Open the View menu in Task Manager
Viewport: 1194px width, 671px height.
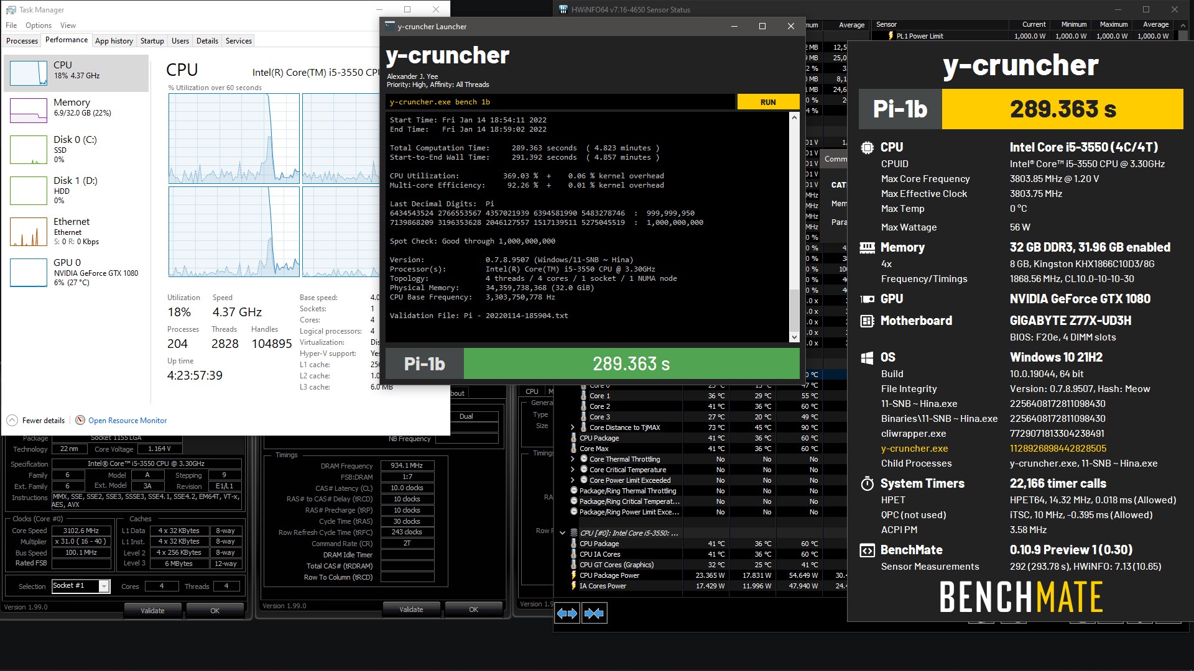(x=68, y=25)
